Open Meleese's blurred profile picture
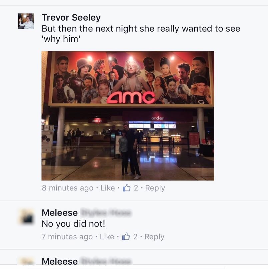Viewport: 268px width, 269px height. point(26,217)
